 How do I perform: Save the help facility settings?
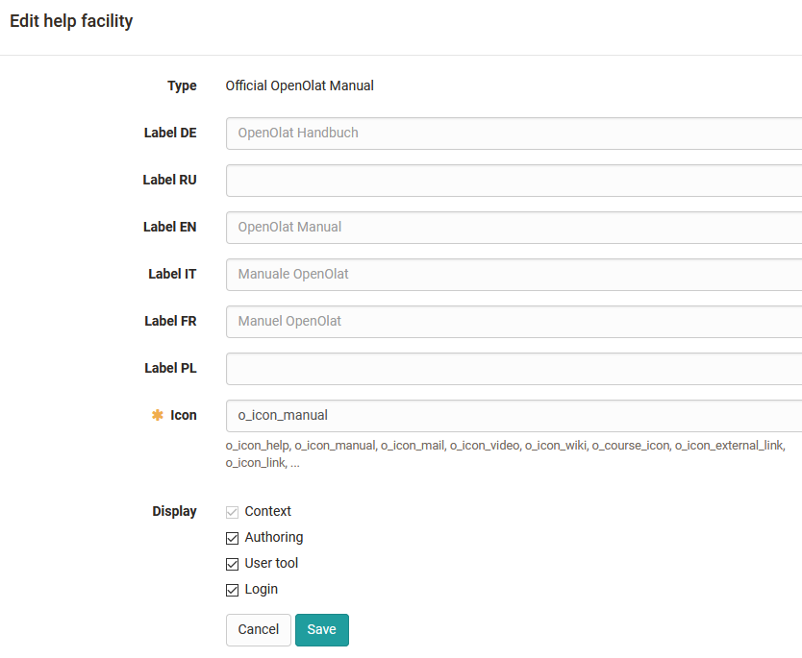[322, 630]
